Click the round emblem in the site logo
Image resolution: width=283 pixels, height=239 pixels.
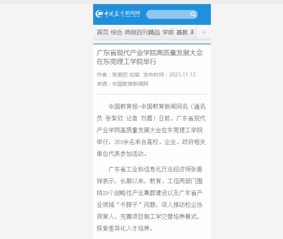click(99, 14)
